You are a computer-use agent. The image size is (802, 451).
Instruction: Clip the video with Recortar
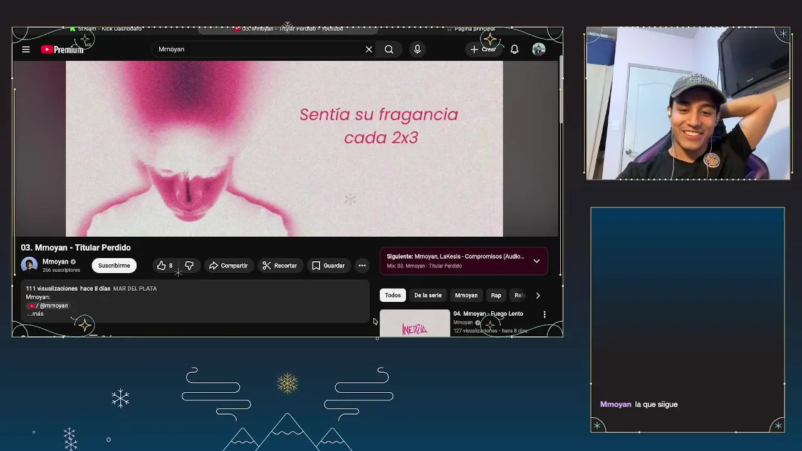coord(279,266)
